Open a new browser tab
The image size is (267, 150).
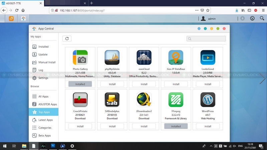tap(91, 3)
